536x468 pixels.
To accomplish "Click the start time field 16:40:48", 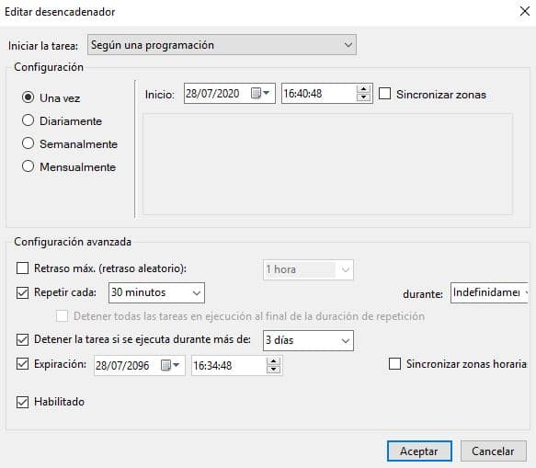I will point(319,94).
